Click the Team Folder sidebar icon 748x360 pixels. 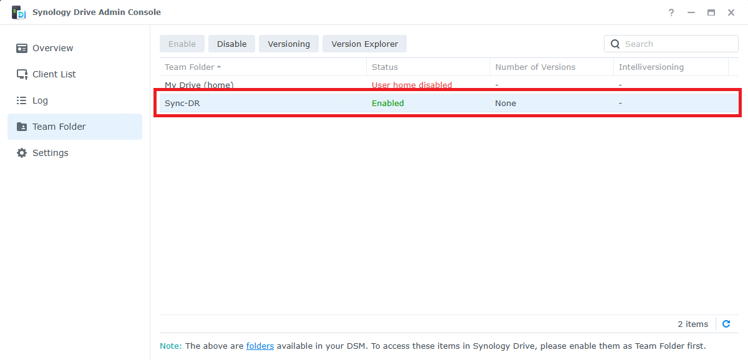point(21,127)
